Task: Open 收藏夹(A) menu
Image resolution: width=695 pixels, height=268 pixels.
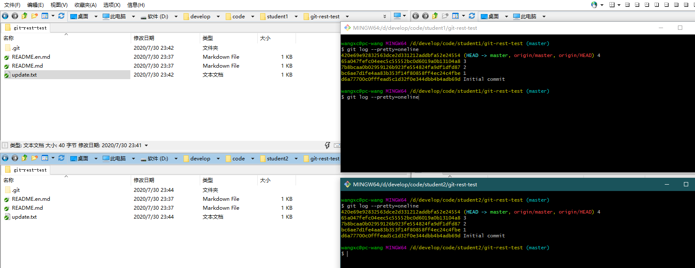Action: (x=85, y=5)
